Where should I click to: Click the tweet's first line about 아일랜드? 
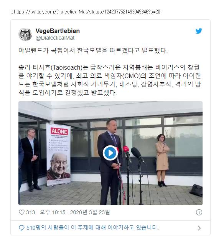[93, 50]
